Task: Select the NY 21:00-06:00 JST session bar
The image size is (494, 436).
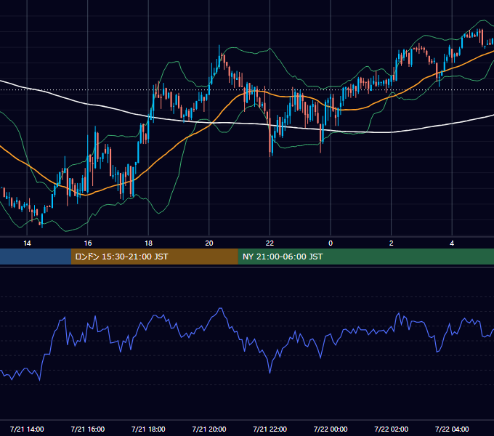Action: click(365, 257)
